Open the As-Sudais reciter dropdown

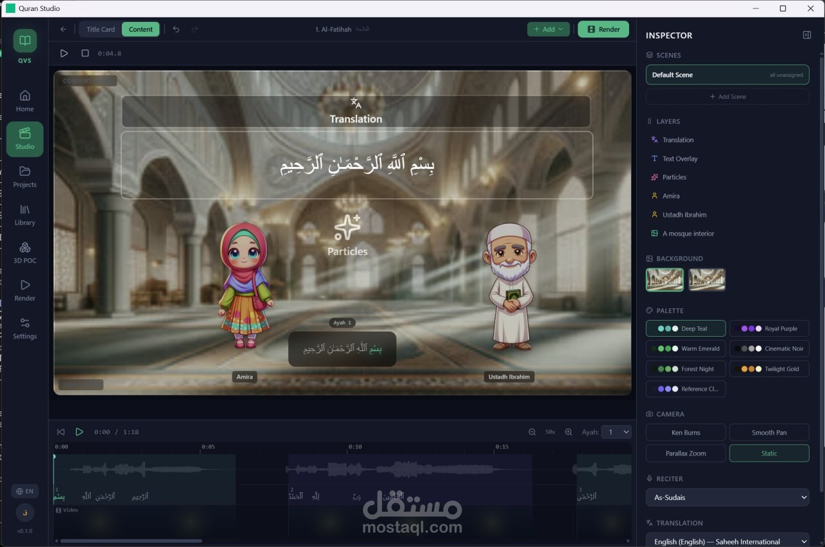[727, 497]
